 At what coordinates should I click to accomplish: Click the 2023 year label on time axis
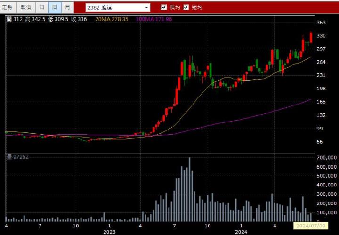tap(109, 232)
